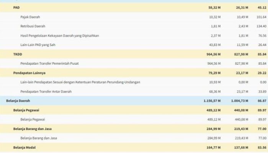Click Pendapatan Lainnya budget 79,29 M
This screenshot has width=268, height=153.
coord(214,73)
